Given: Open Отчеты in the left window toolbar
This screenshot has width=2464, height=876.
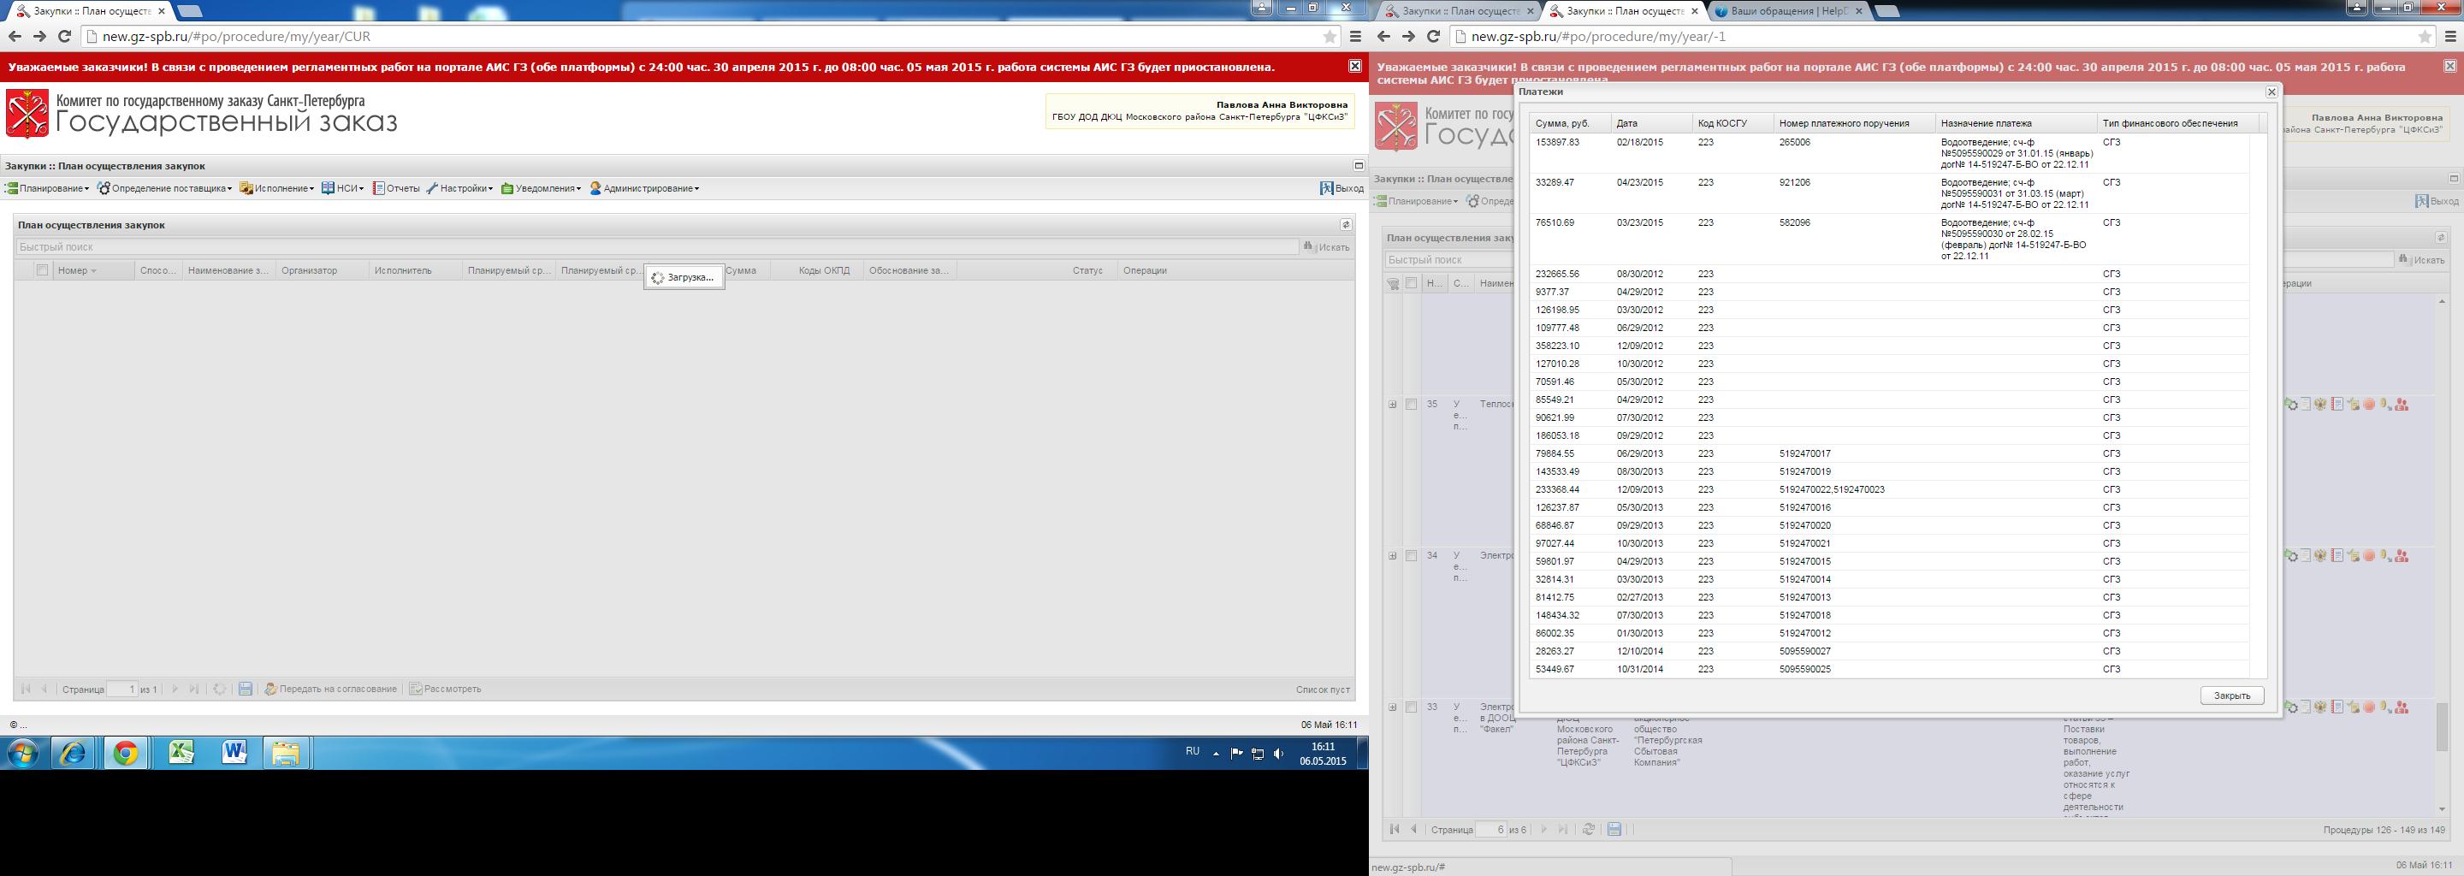Looking at the screenshot, I should click(x=396, y=188).
